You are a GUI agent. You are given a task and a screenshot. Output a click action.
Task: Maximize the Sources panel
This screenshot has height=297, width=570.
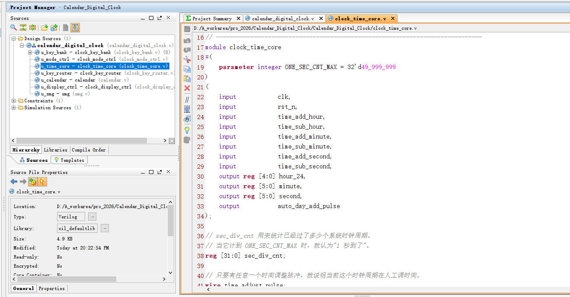[x=151, y=18]
